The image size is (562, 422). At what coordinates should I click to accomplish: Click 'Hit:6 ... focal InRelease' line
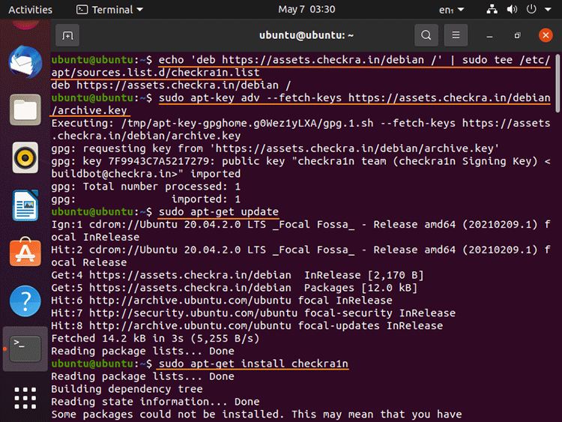click(x=222, y=301)
